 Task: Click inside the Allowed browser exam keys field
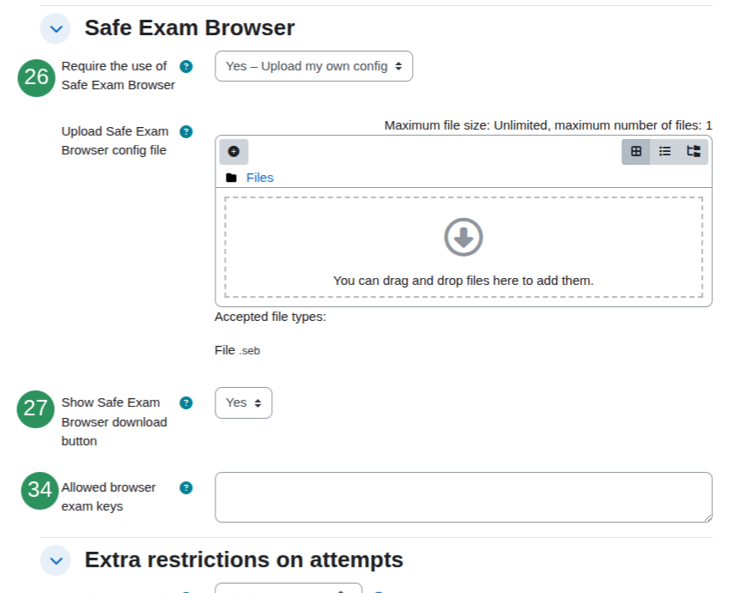464,497
